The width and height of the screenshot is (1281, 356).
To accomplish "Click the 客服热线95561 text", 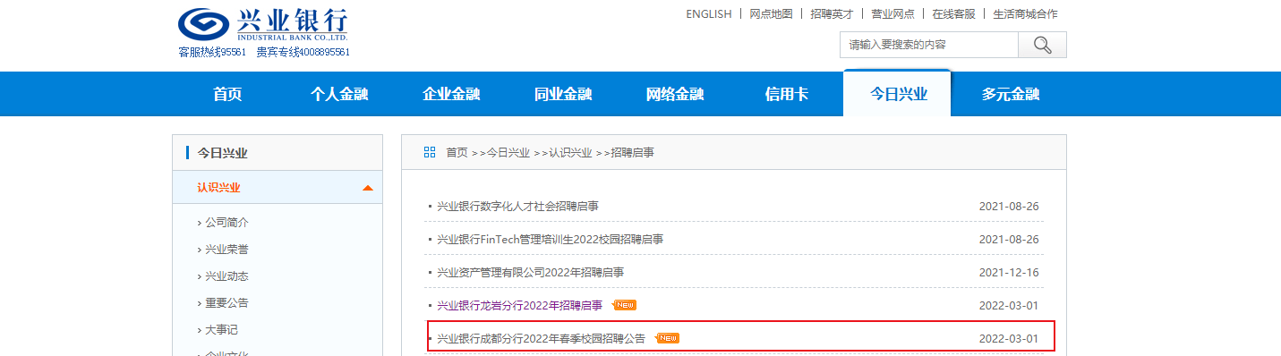I will click(x=212, y=53).
